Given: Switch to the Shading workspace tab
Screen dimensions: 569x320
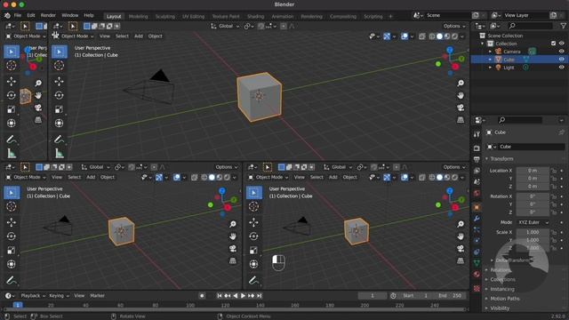Looking at the screenshot, I should coord(255,16).
